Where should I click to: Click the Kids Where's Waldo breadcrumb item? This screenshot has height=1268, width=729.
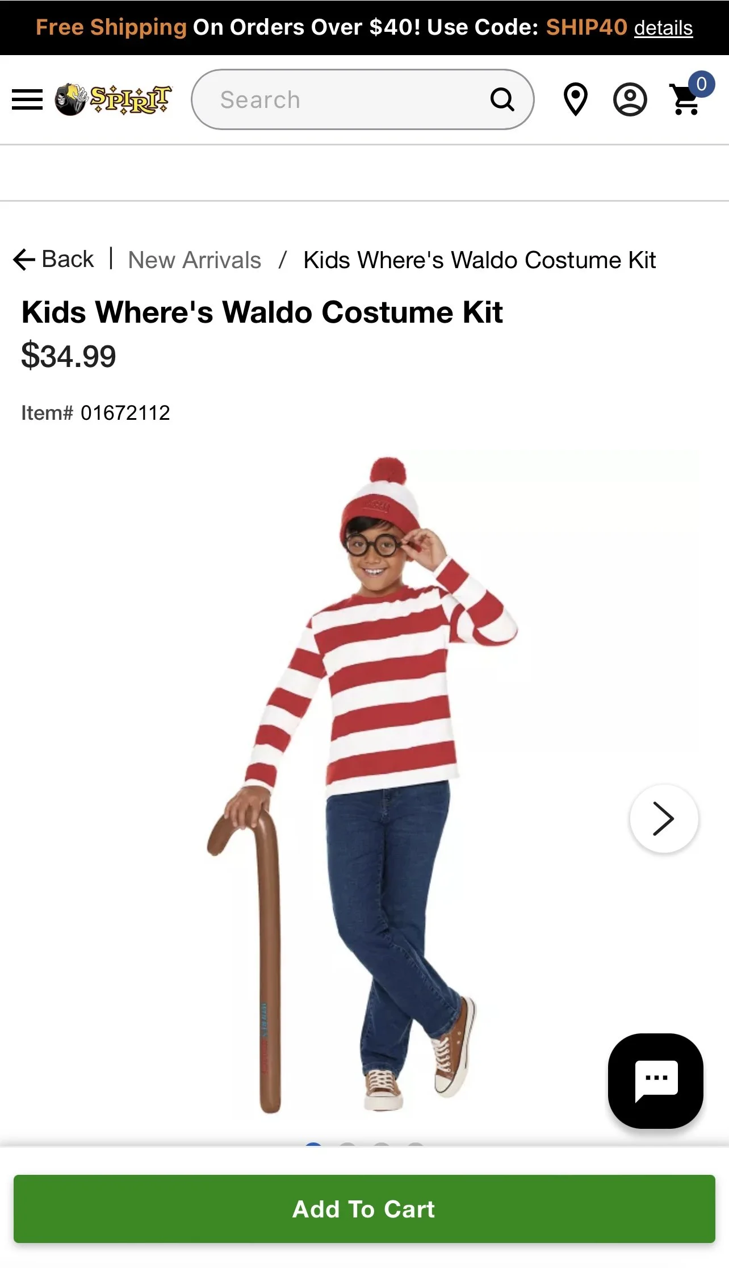pos(480,260)
